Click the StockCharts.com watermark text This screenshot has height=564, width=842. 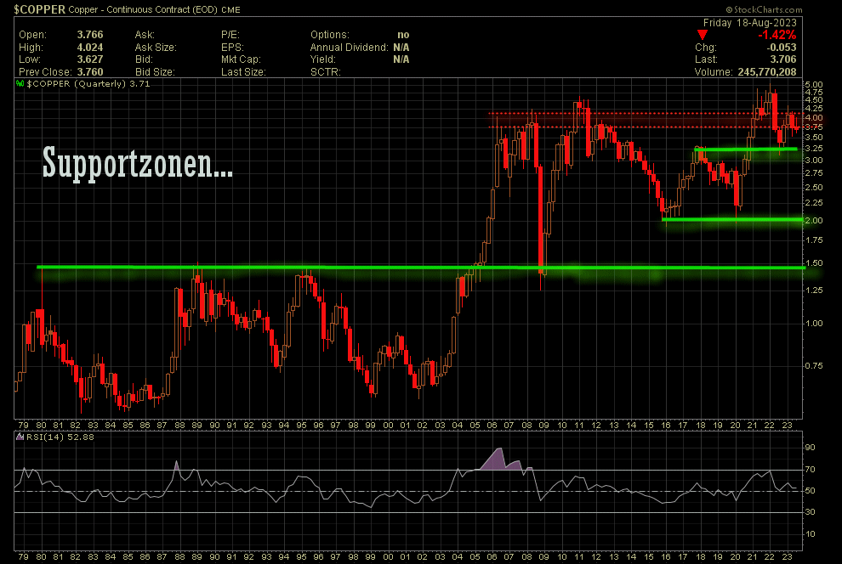tap(764, 9)
